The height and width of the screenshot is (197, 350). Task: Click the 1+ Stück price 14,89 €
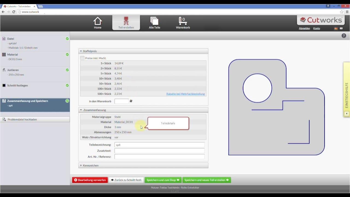click(x=119, y=63)
